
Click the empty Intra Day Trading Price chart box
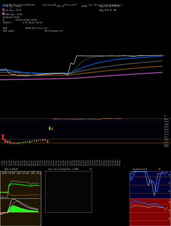click(68, 192)
